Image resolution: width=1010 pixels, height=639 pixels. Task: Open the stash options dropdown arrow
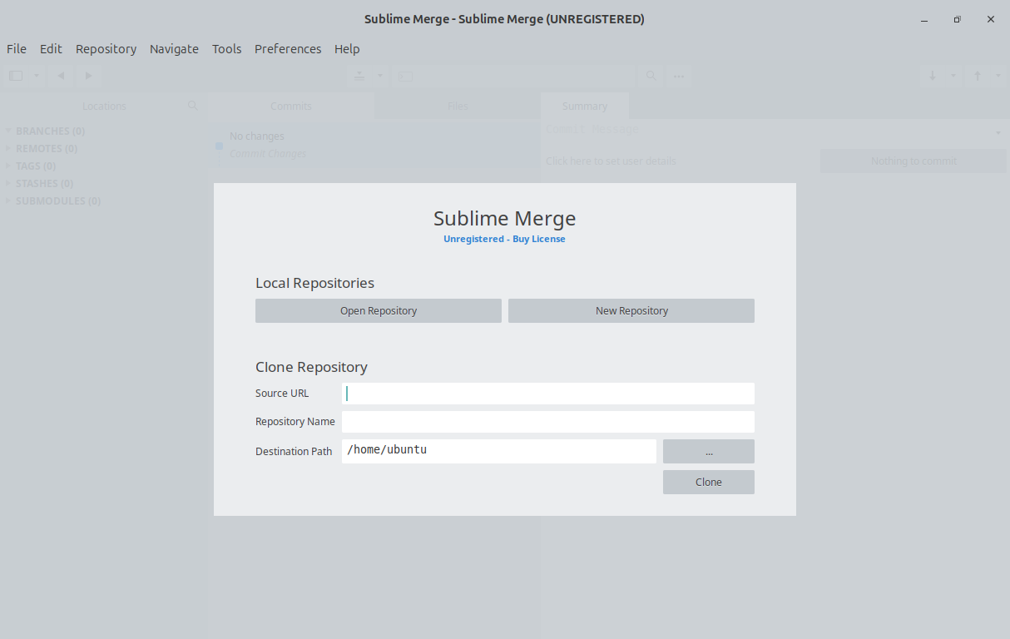(x=380, y=76)
